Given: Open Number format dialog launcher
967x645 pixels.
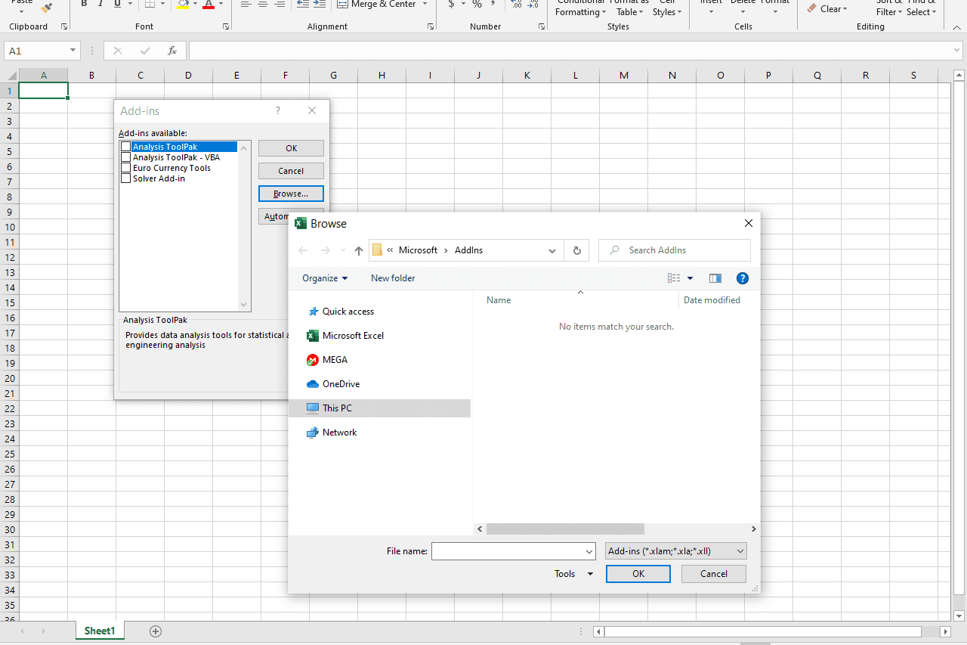Looking at the screenshot, I should [542, 26].
